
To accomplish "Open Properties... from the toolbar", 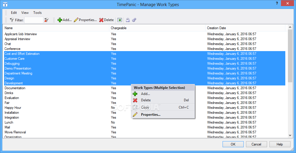I will [85, 20].
